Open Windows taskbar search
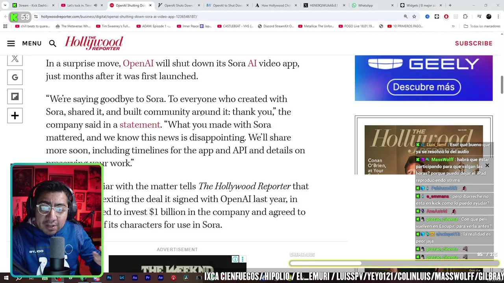This screenshot has height=283, width=504. (19, 278)
